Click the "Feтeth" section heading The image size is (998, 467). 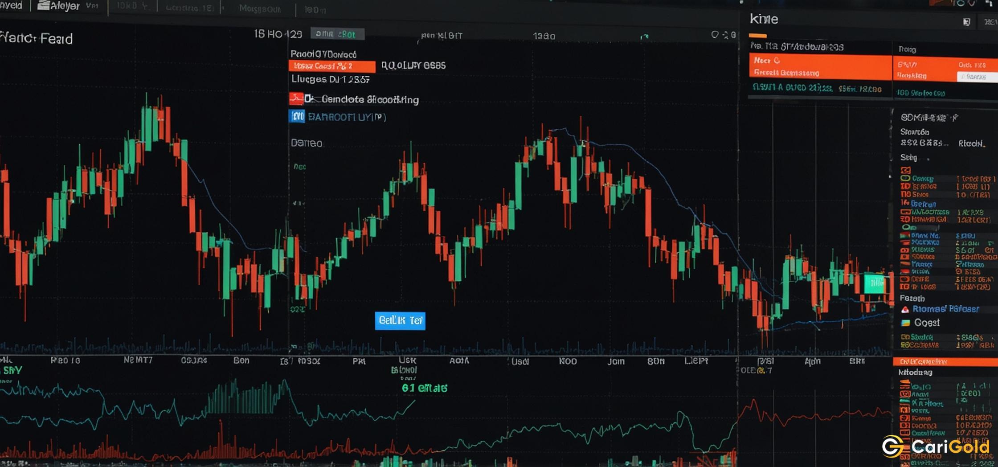pos(912,298)
